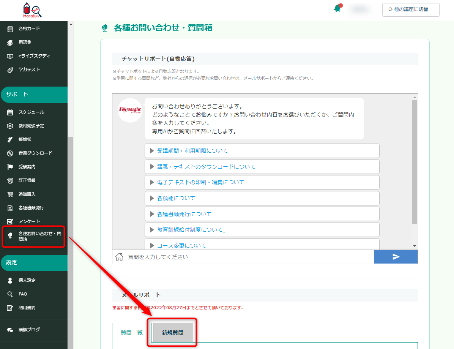Open FAQ in the sidebar

coord(23,294)
